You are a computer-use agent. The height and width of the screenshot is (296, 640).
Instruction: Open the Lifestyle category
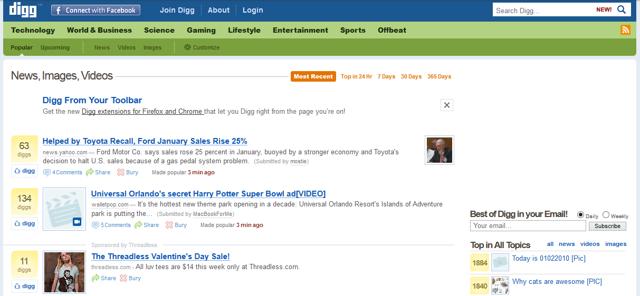click(x=244, y=30)
